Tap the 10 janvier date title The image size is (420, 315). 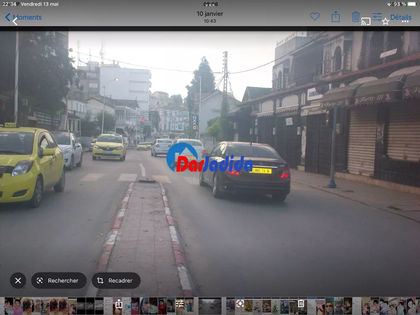point(210,13)
